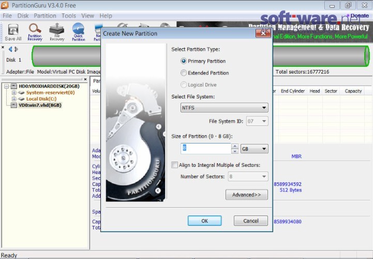This screenshot has height=259, width=373.
Task: Click the Partition Management banner ad
Action: 322,32
